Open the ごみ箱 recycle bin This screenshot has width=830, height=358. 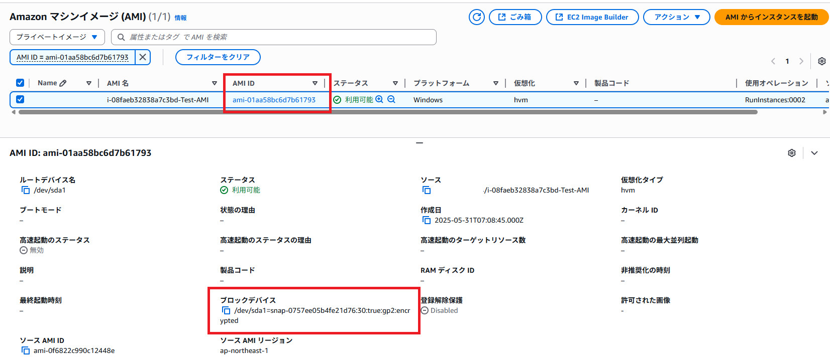tap(515, 17)
